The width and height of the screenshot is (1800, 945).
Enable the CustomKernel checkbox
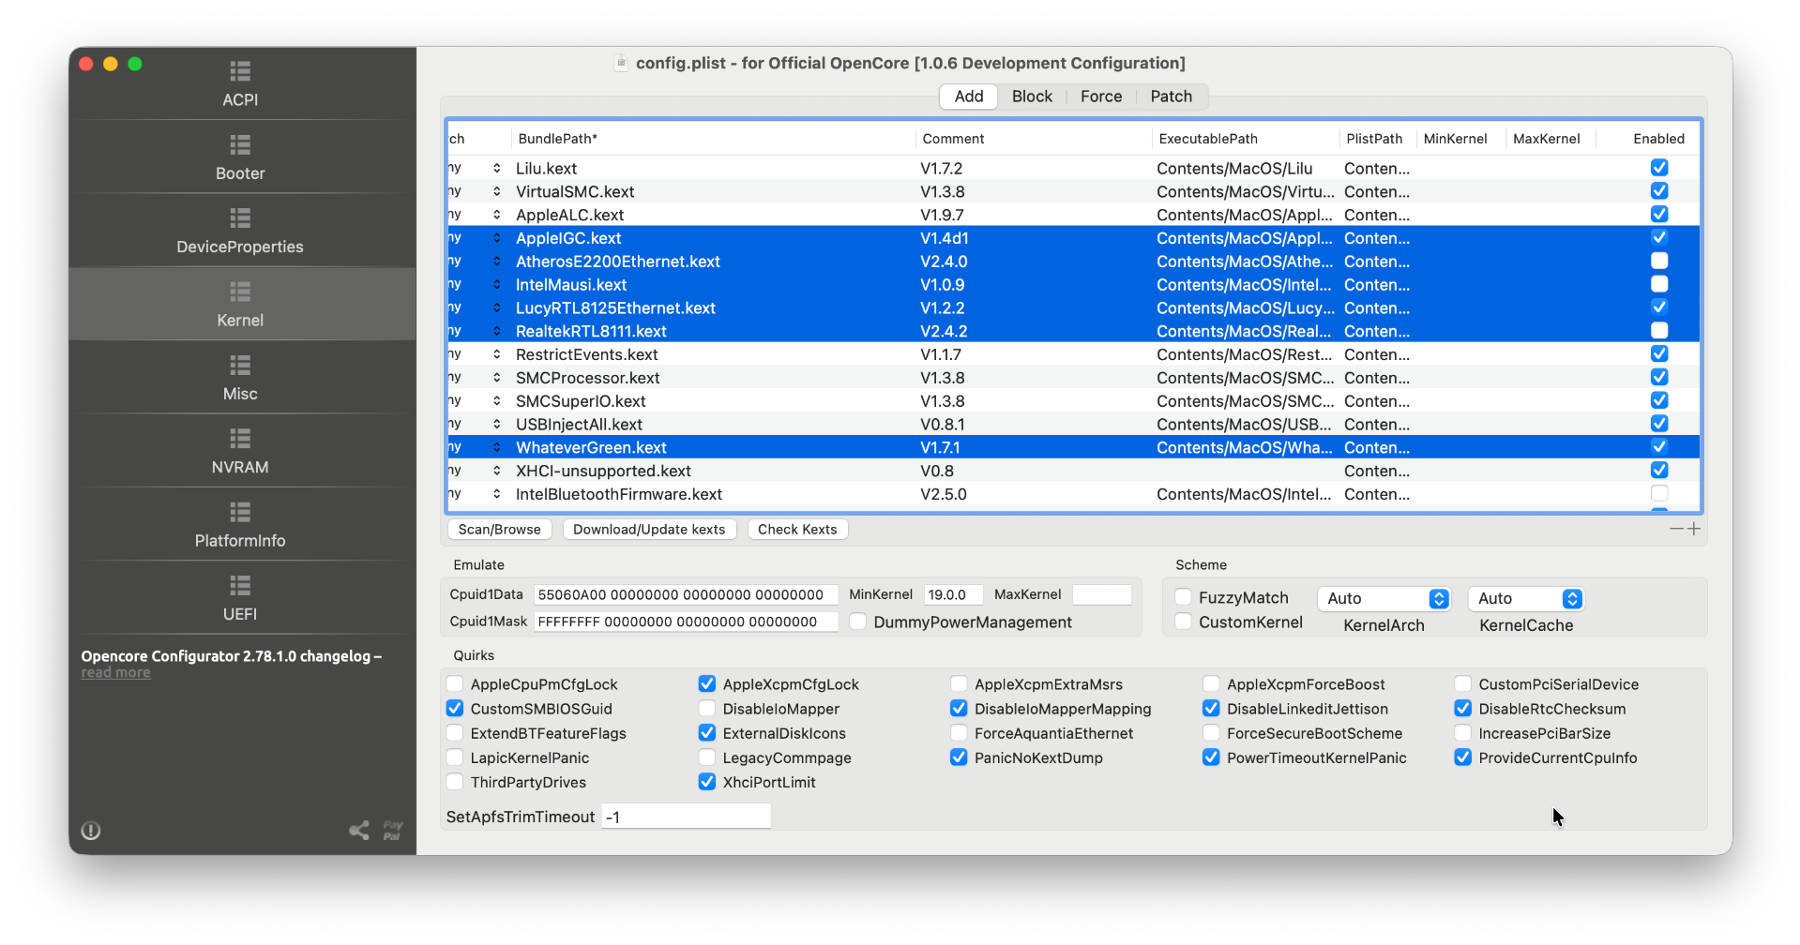pos(1184,622)
